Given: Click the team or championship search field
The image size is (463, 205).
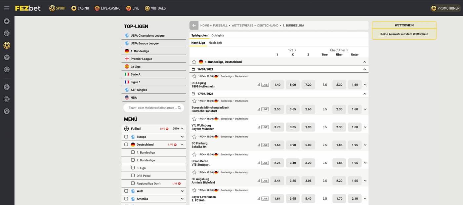Looking at the screenshot, I should click(x=154, y=108).
